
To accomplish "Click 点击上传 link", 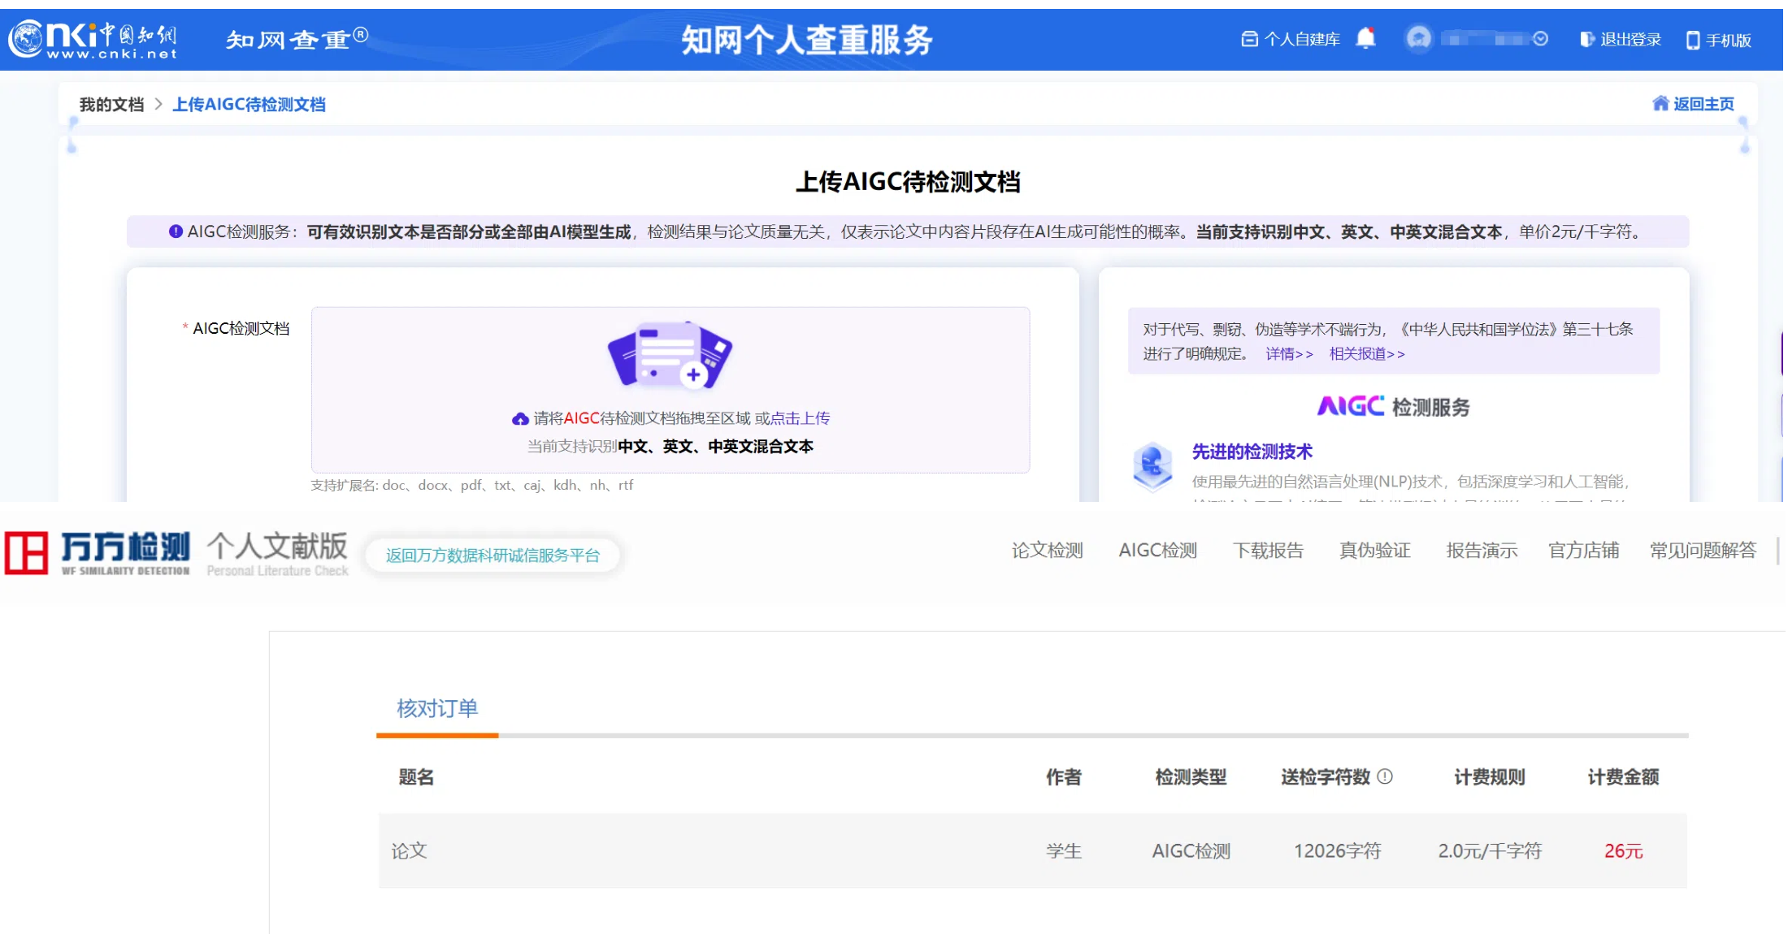I will pyautogui.click(x=800, y=418).
